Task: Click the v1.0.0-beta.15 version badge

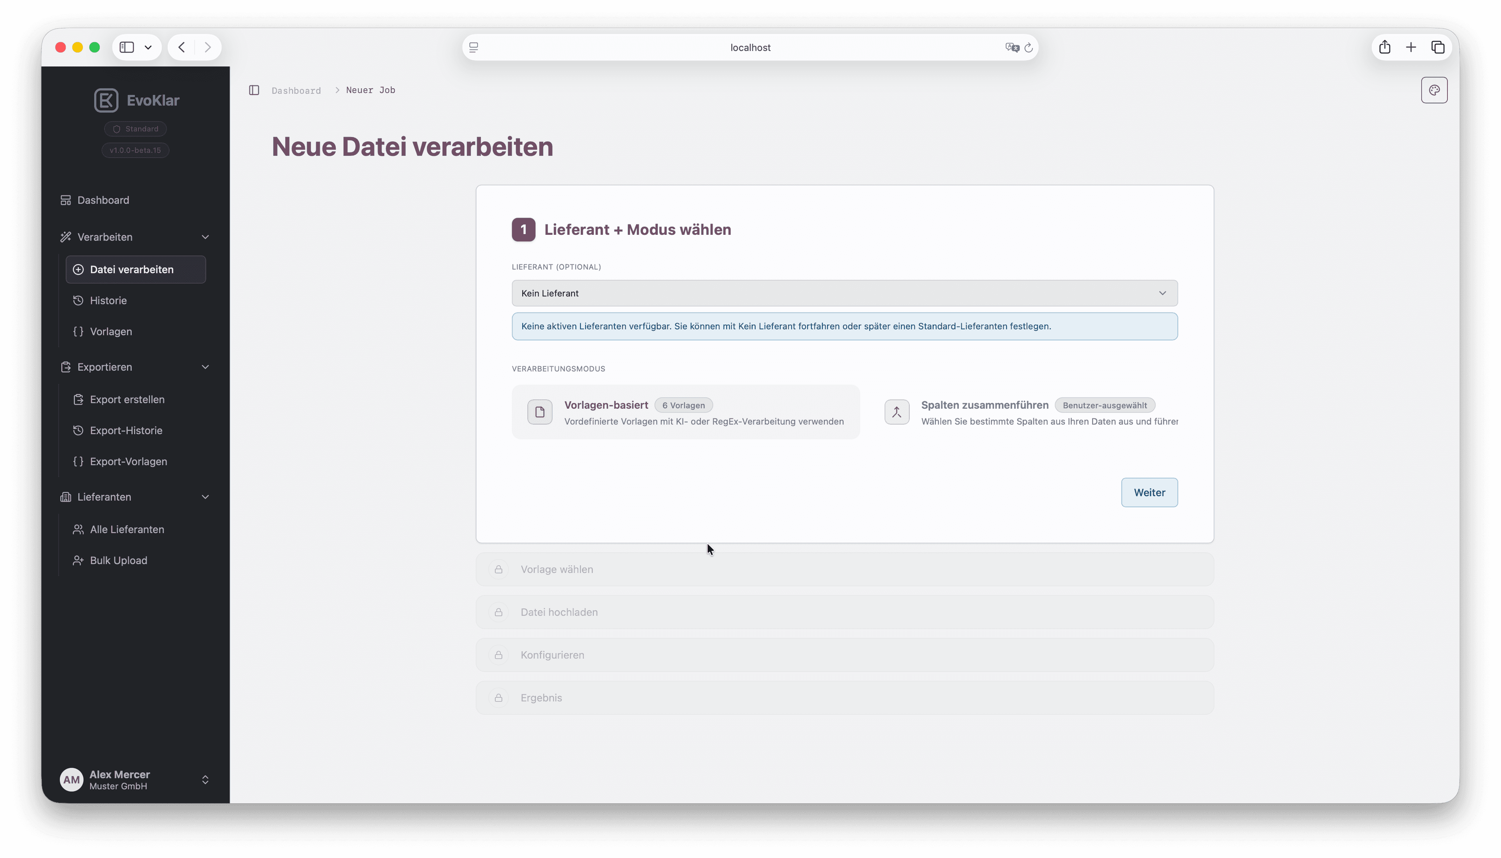Action: click(135, 150)
